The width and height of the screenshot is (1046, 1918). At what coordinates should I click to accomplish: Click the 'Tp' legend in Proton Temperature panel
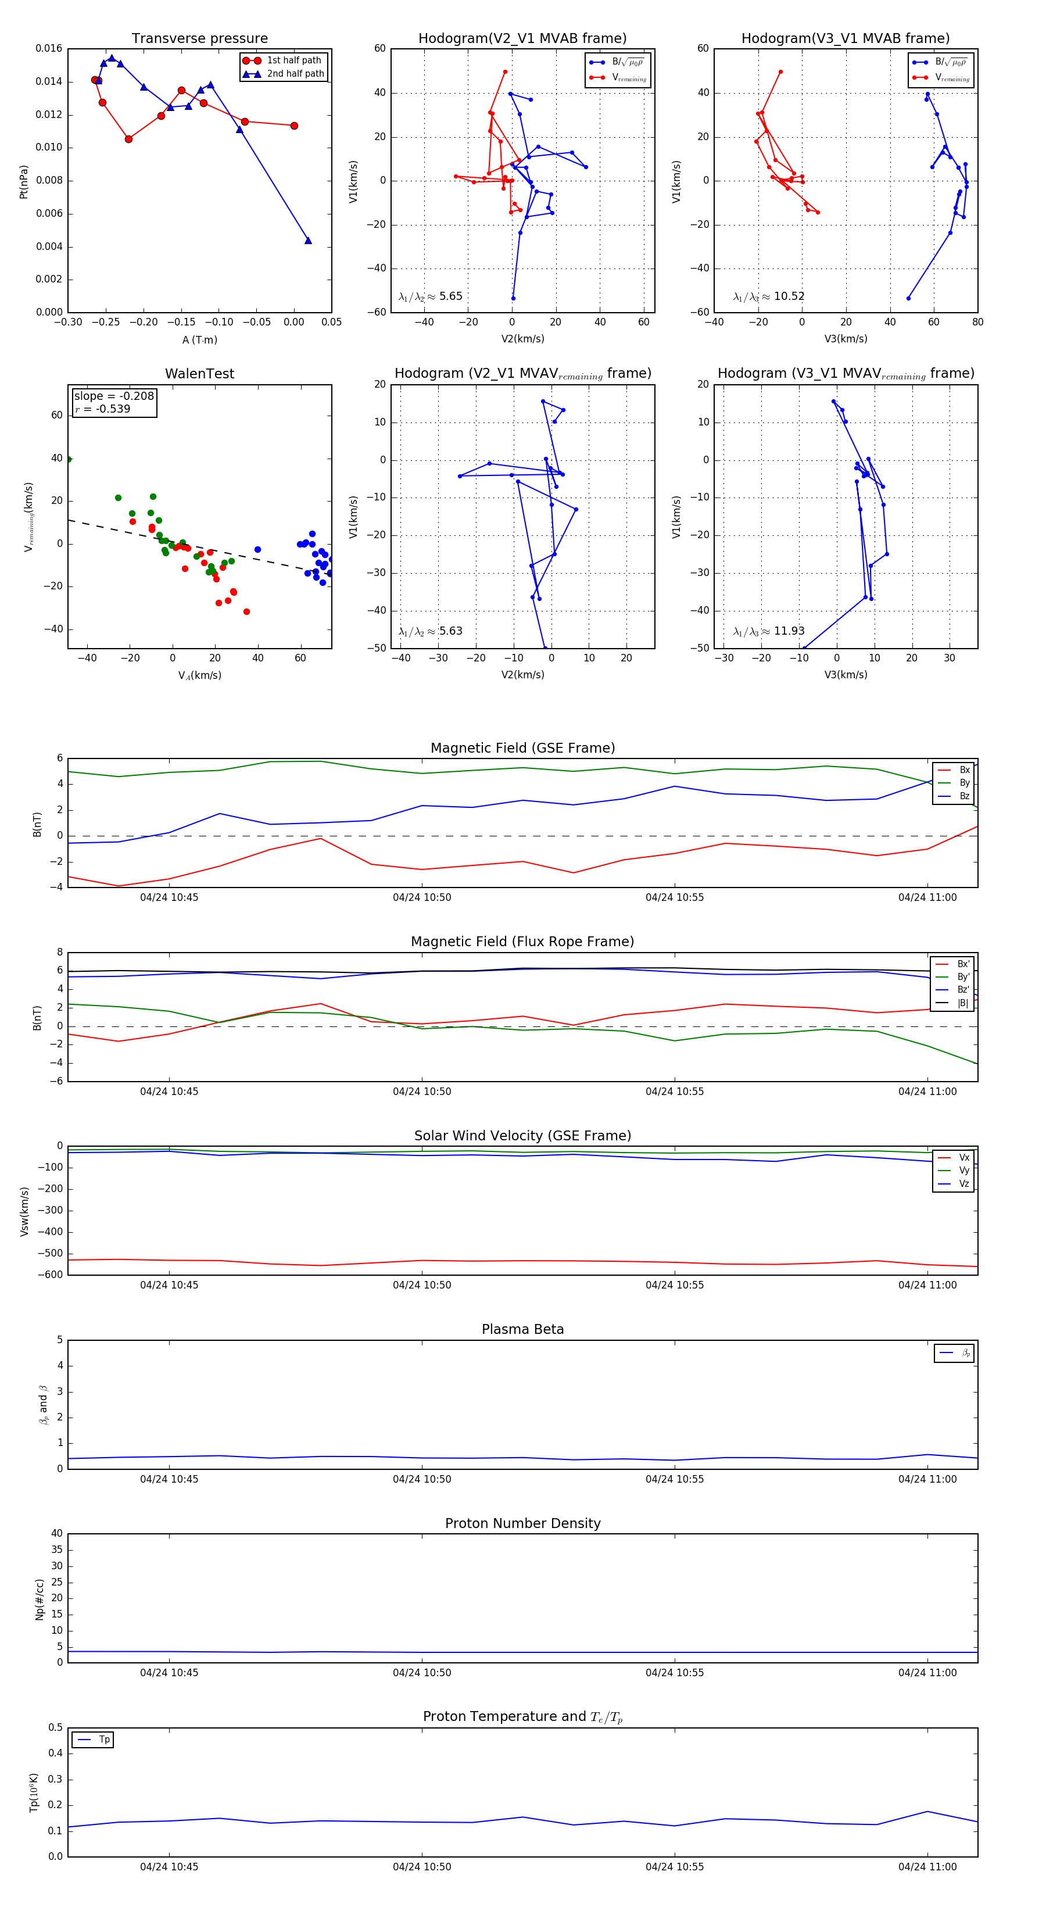point(93,1740)
